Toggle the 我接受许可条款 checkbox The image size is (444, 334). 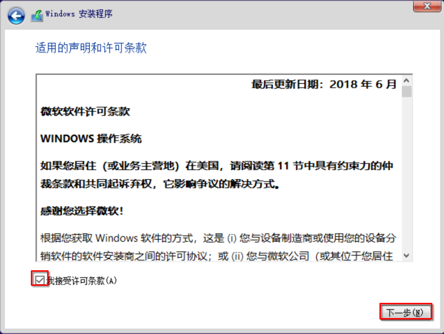point(40,280)
